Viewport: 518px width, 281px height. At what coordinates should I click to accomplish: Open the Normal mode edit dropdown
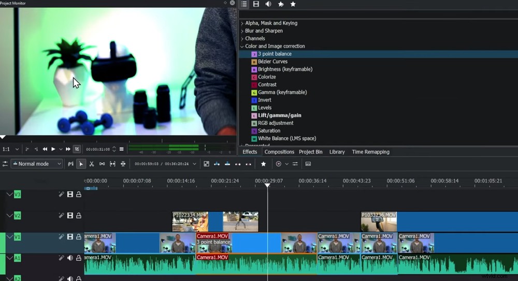pos(37,164)
